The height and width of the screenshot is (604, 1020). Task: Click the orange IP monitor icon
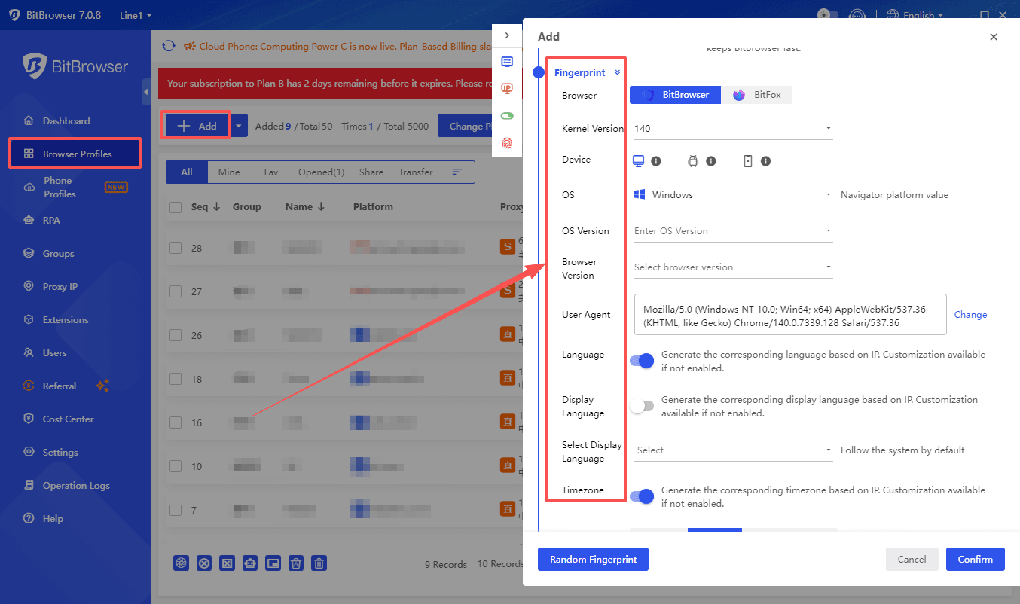pyautogui.click(x=507, y=88)
